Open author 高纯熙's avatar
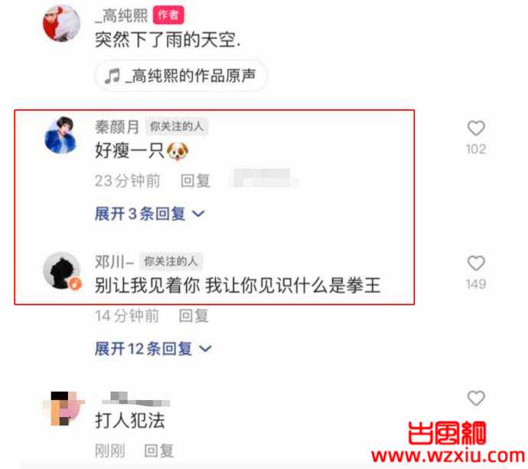Viewport: 528px width, 469px height. (x=61, y=24)
